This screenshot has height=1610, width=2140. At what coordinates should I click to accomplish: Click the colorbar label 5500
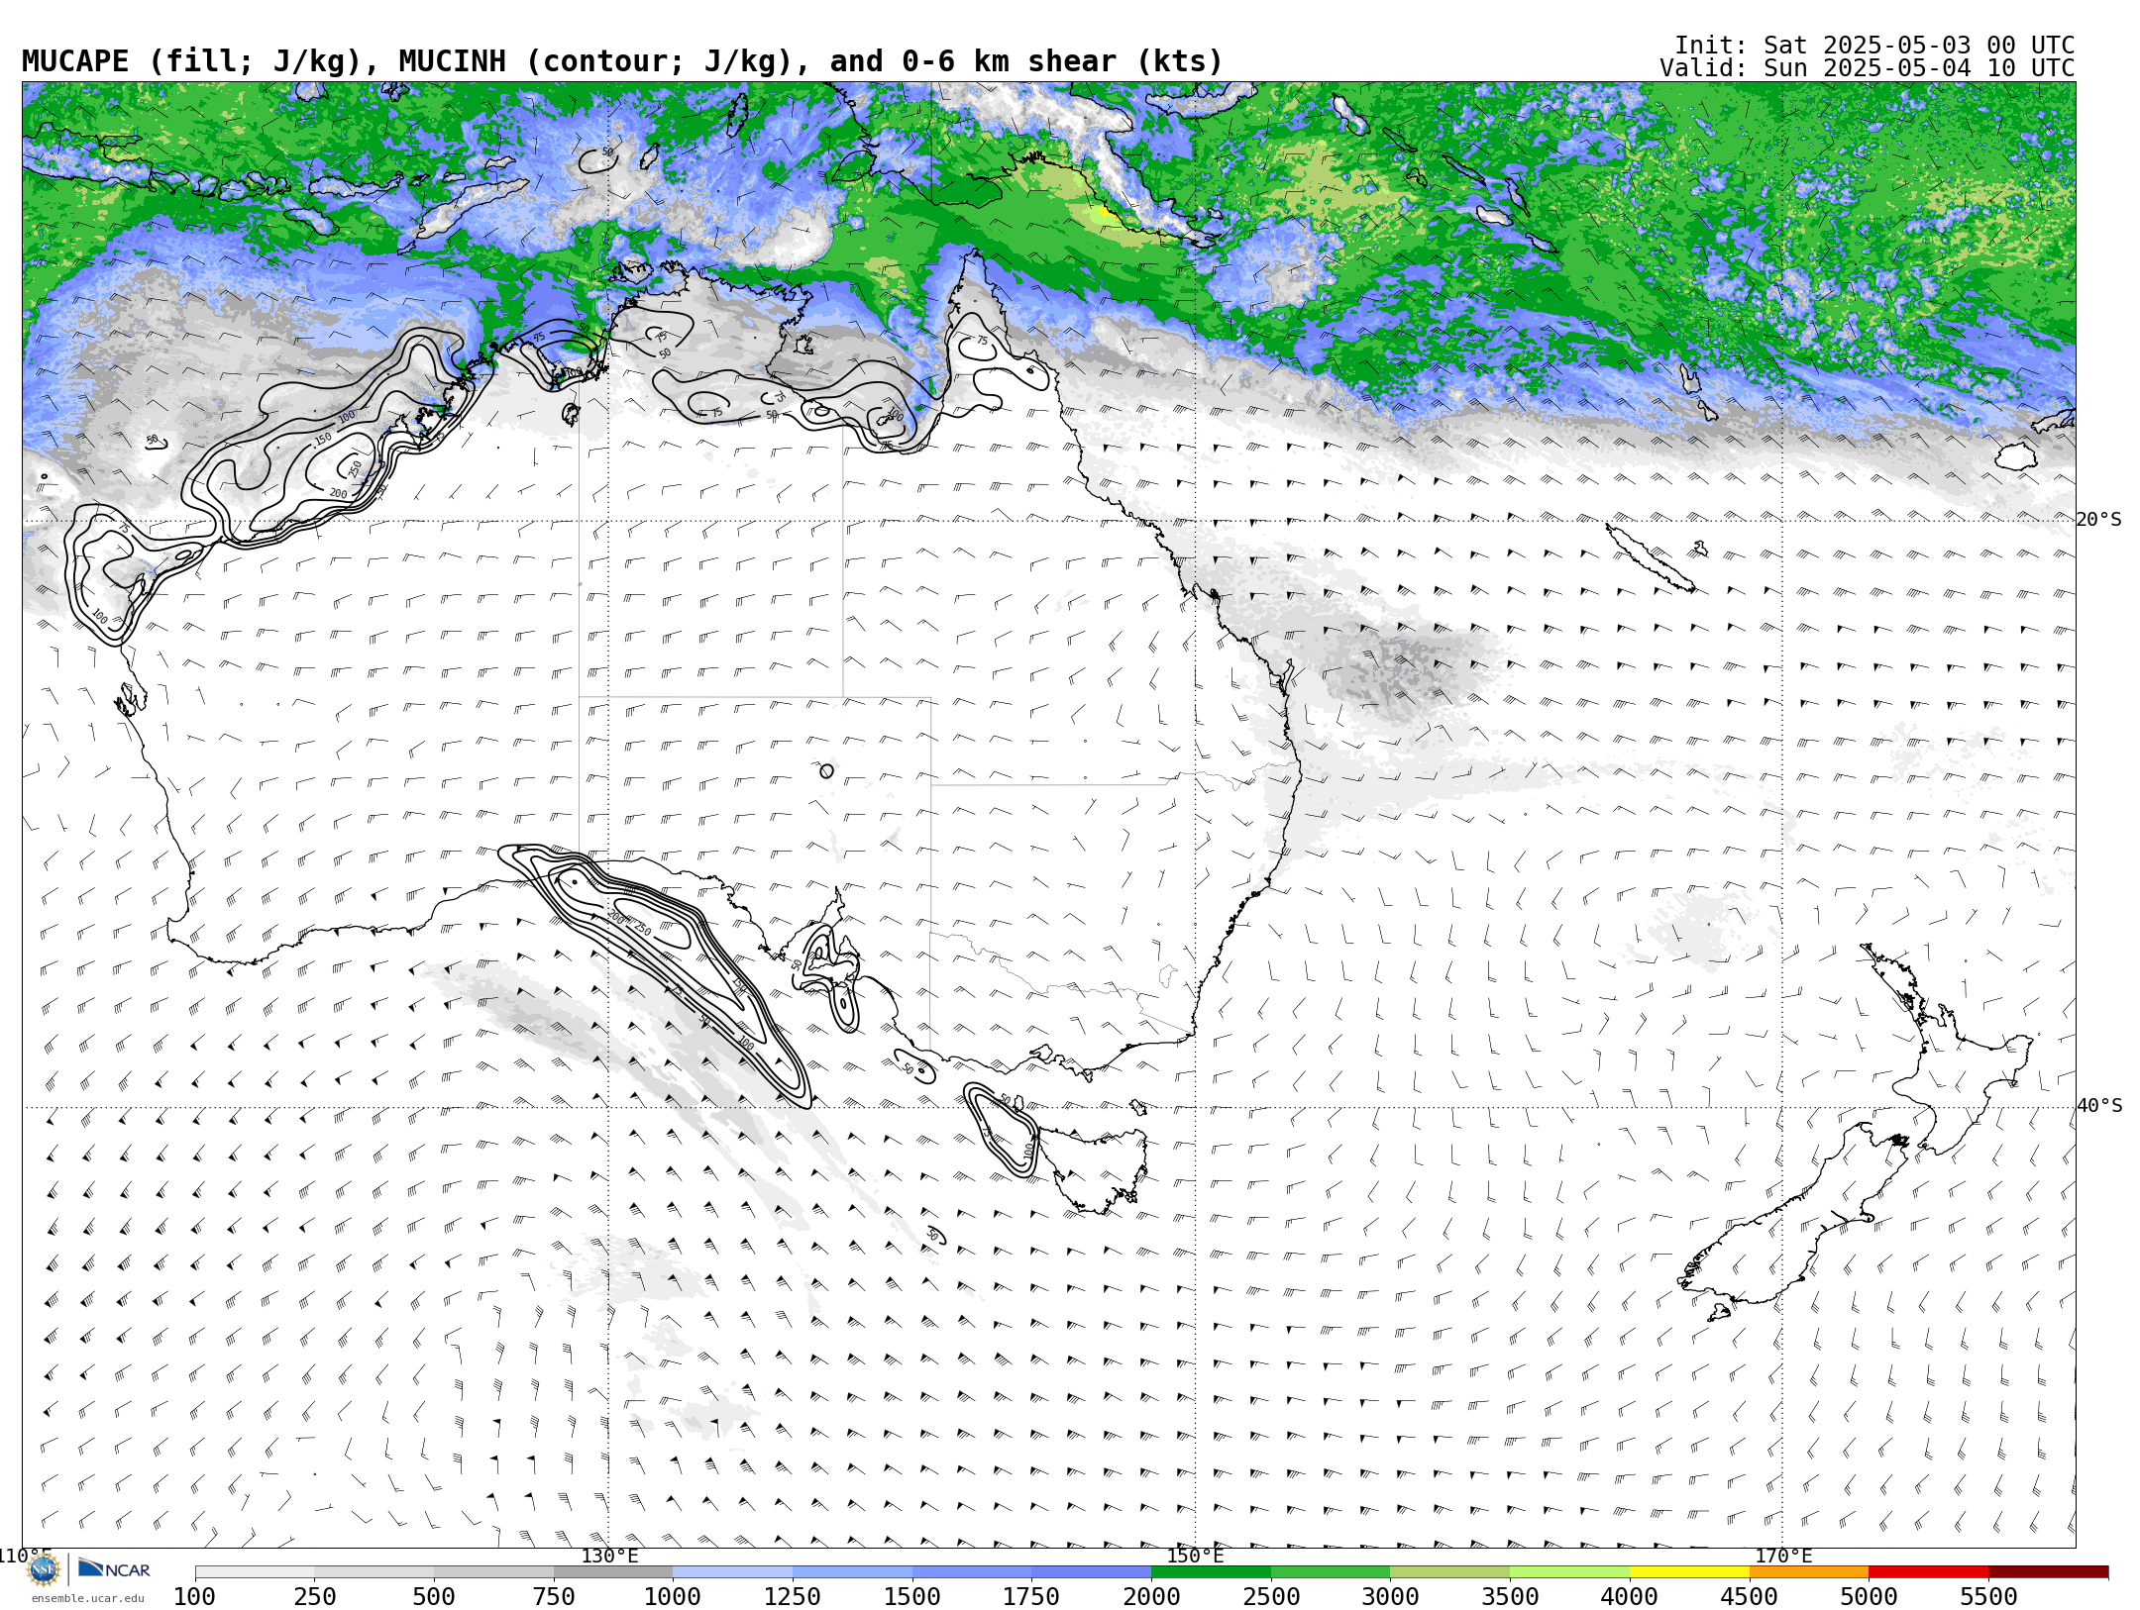[1988, 1597]
